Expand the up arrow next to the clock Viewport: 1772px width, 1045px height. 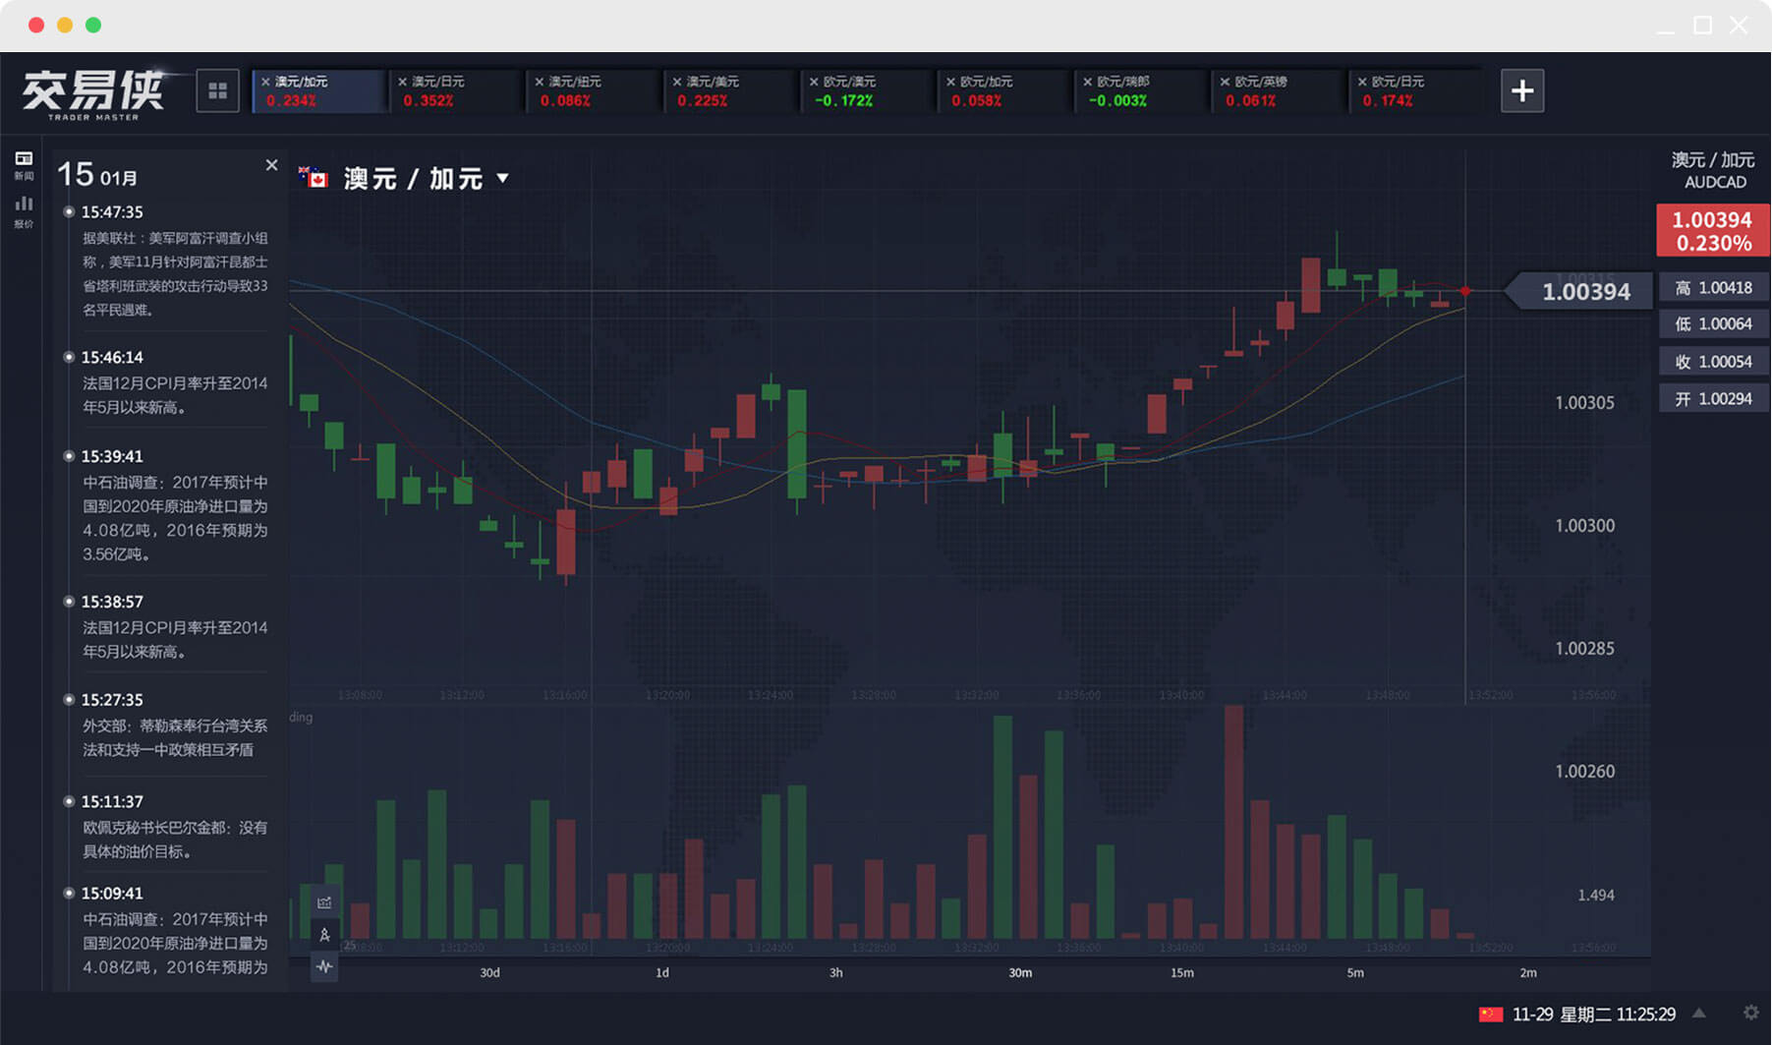click(x=1698, y=1013)
